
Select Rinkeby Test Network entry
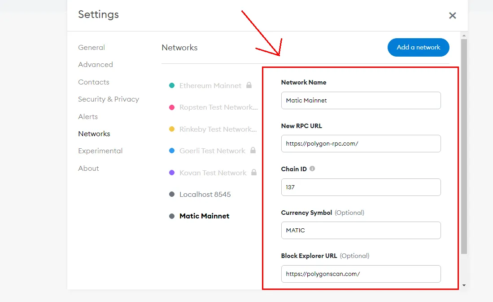218,129
